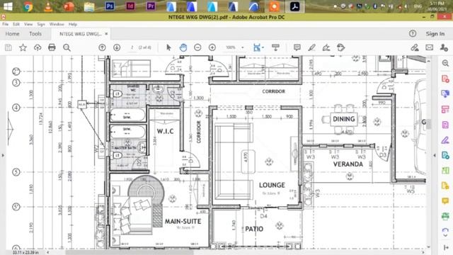Screen dimensions: 453x255
Task: Go to previous page arrow
Action: [102, 47]
